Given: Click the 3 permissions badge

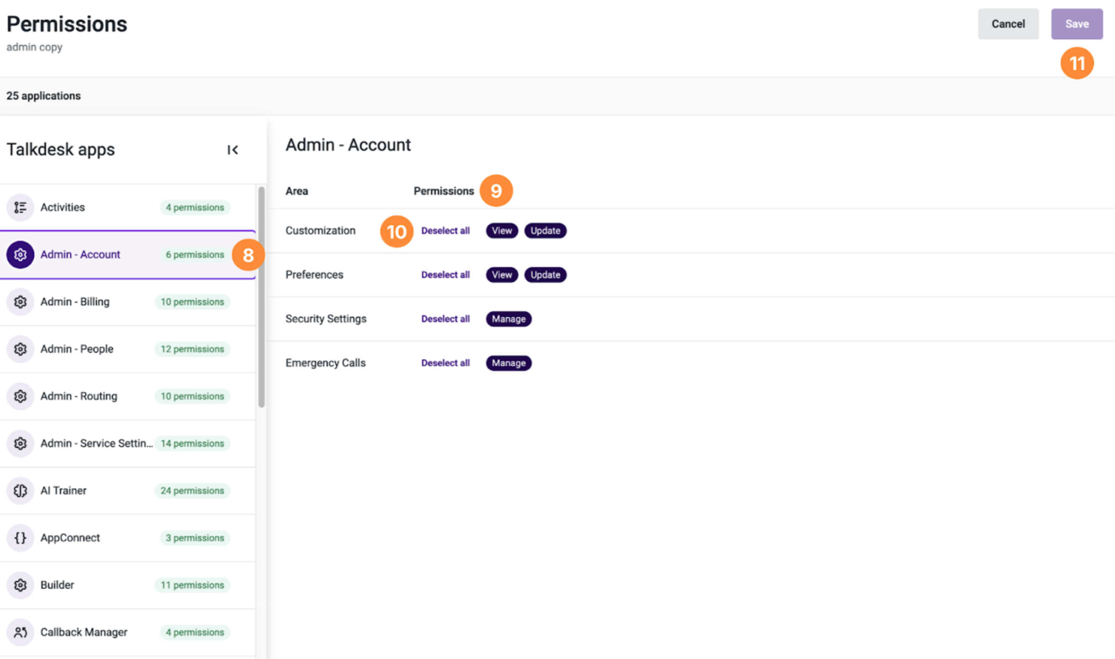Looking at the screenshot, I should point(195,538).
